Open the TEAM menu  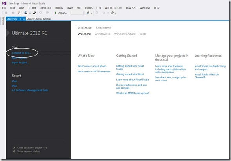(x=70, y=8)
